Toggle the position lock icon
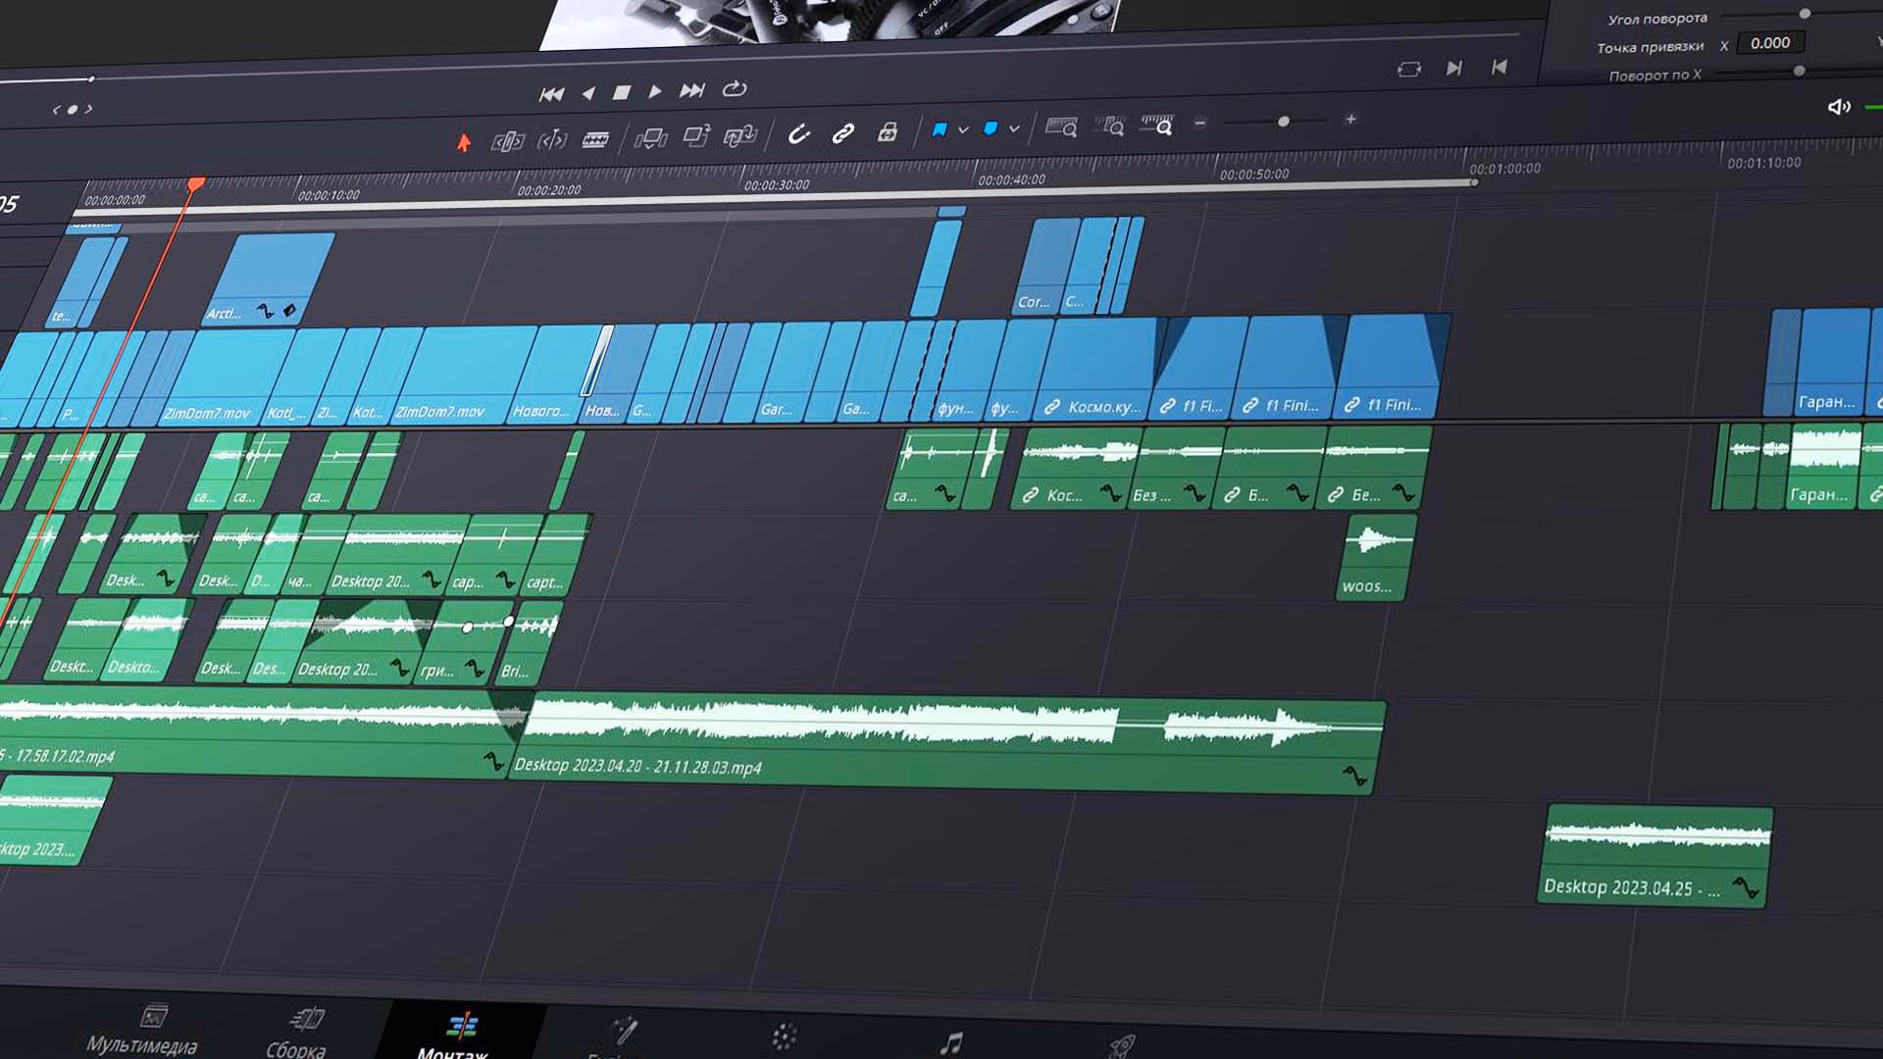The image size is (1883, 1059). point(888,131)
